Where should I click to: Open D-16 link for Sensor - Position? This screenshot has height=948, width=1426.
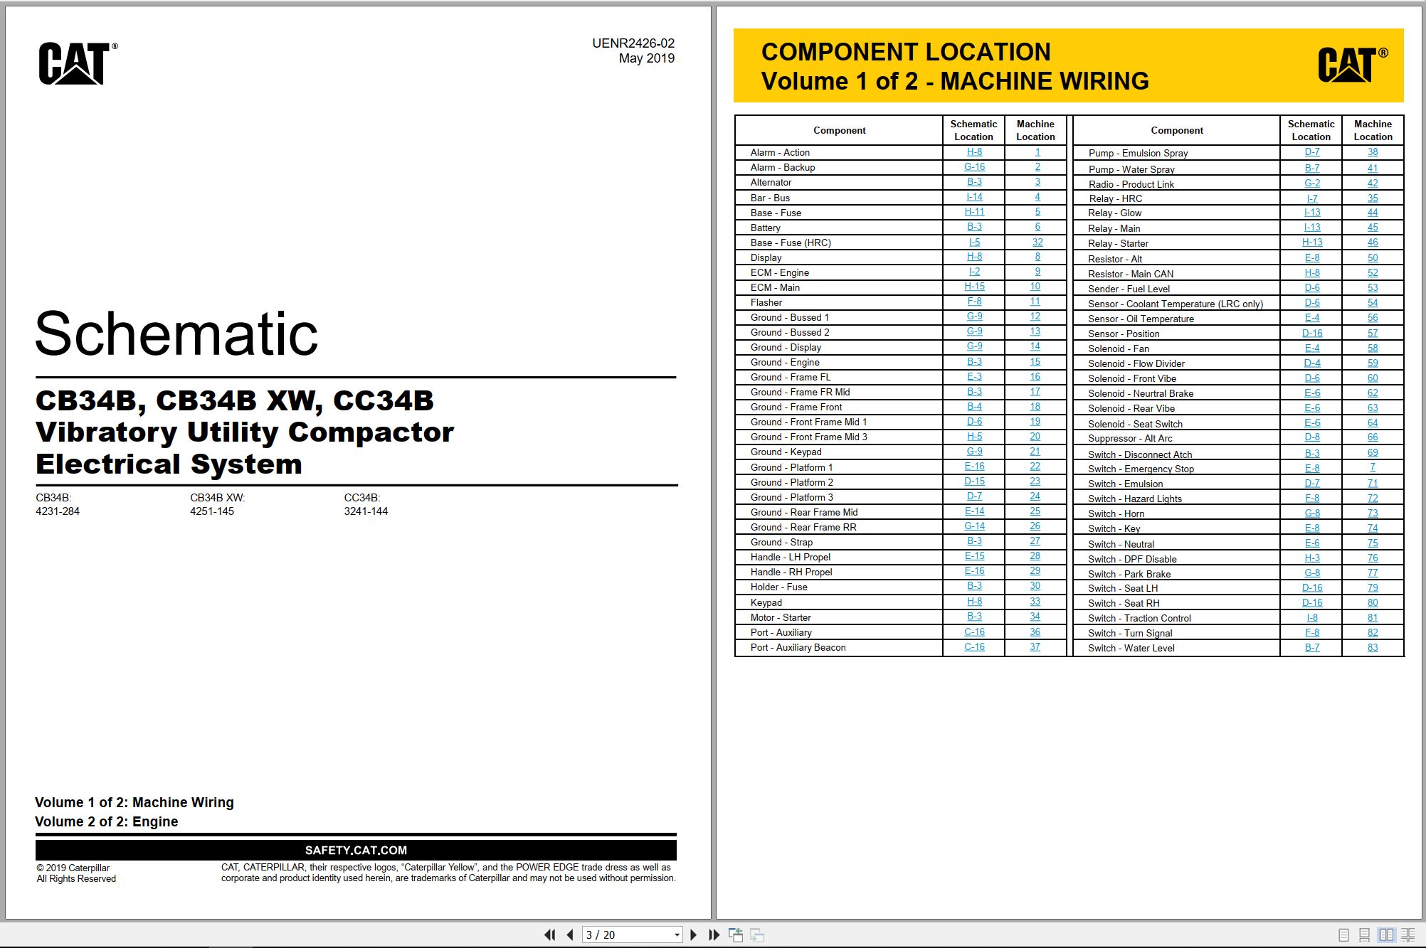point(1312,333)
